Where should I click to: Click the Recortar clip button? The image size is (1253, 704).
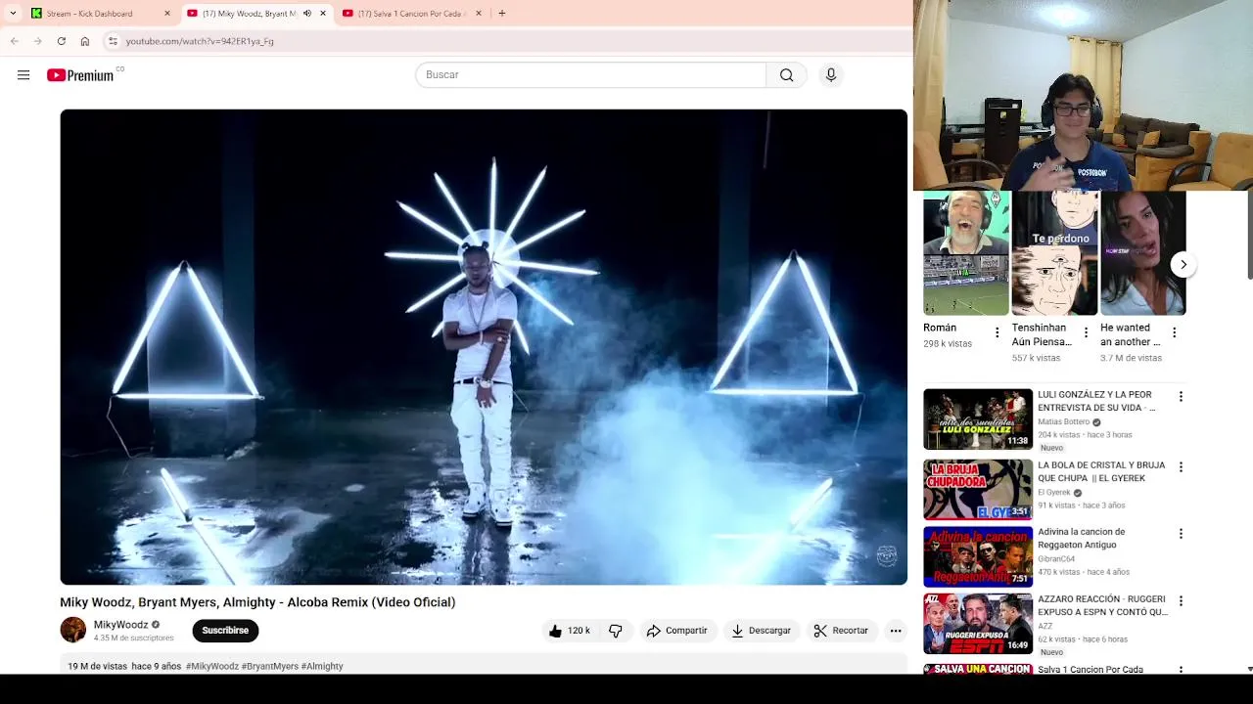pos(841,631)
